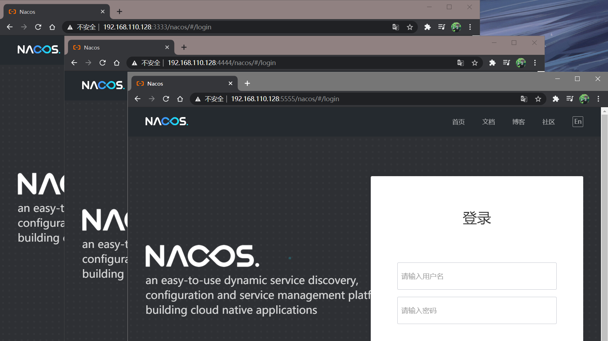Click forward arrow in port 4444 window

click(89, 63)
